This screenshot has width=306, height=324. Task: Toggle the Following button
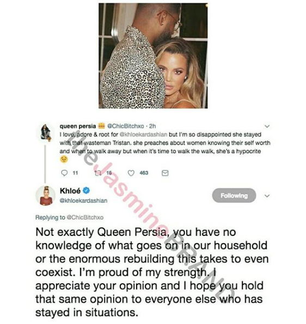click(234, 195)
